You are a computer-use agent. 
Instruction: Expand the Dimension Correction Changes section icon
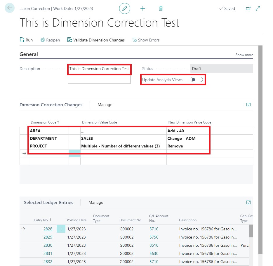tap(248, 105)
